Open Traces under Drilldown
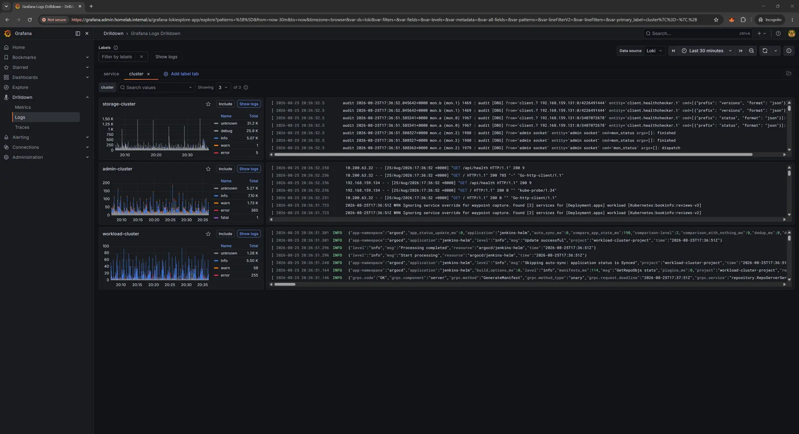Screen dimensions: 799x434 [22, 127]
